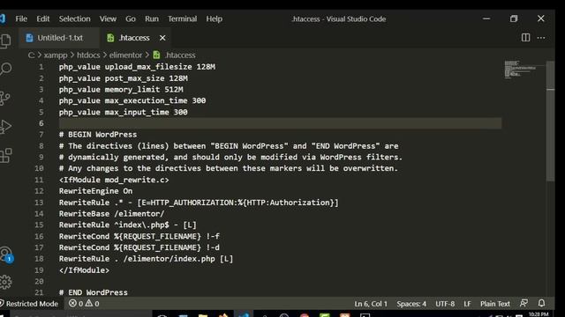Open the Selection menu
Image resolution: width=565 pixels, height=317 pixels.
tap(74, 18)
